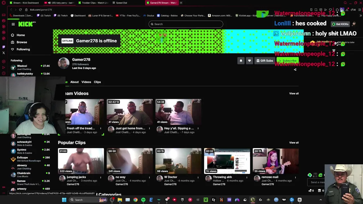Open File Explorer from the taskbar

(x=120, y=200)
